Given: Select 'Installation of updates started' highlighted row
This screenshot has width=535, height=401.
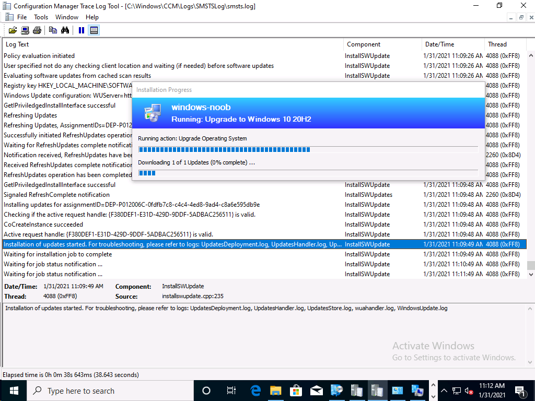Looking at the screenshot, I should click(264, 244).
